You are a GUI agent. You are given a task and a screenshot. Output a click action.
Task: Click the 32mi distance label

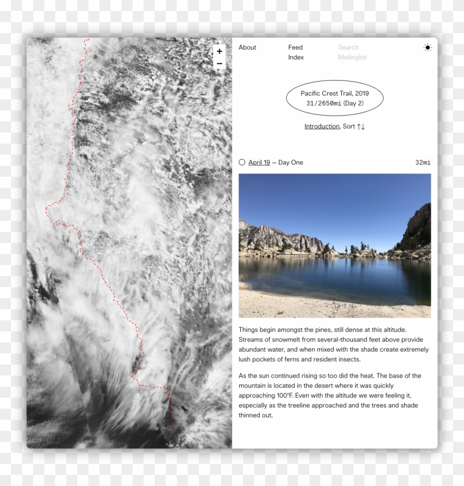coord(423,162)
